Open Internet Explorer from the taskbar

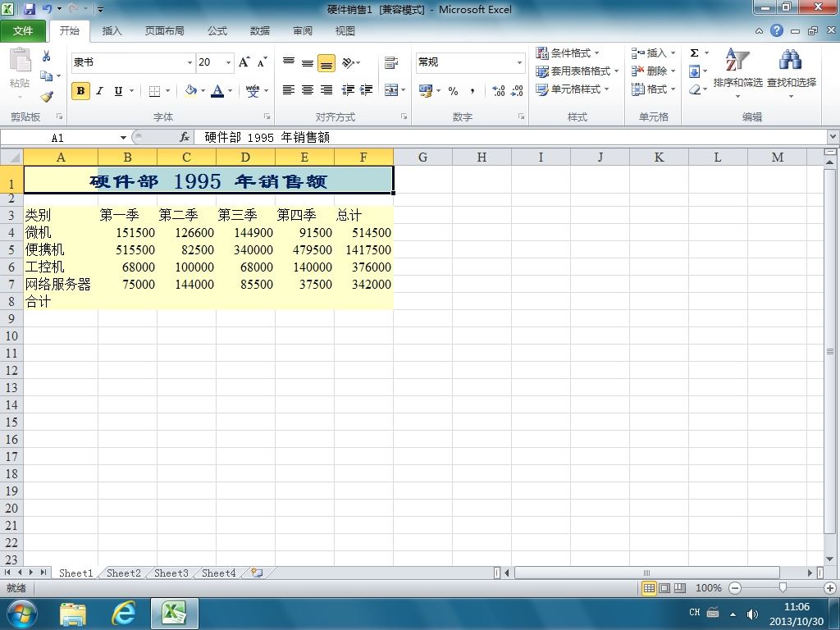123,614
